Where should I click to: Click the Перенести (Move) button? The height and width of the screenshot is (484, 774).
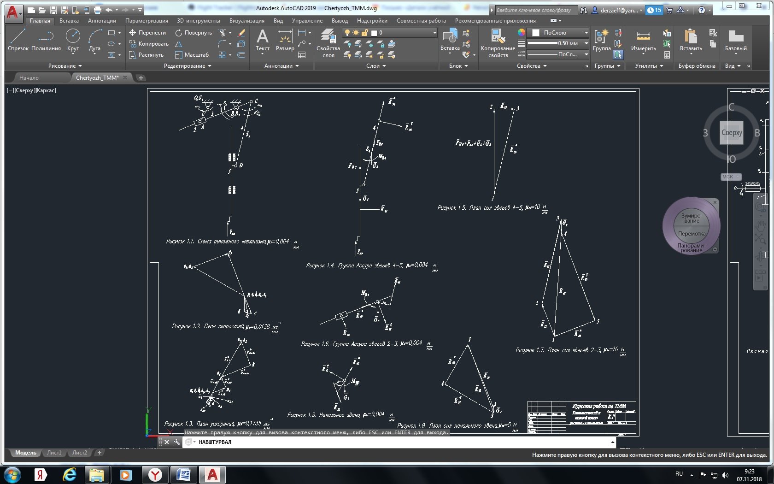147,33
